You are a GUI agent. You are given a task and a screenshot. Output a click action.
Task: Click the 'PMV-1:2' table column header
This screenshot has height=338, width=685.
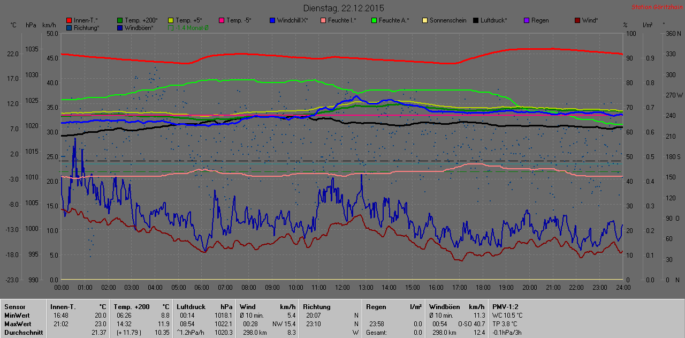[x=505, y=307]
